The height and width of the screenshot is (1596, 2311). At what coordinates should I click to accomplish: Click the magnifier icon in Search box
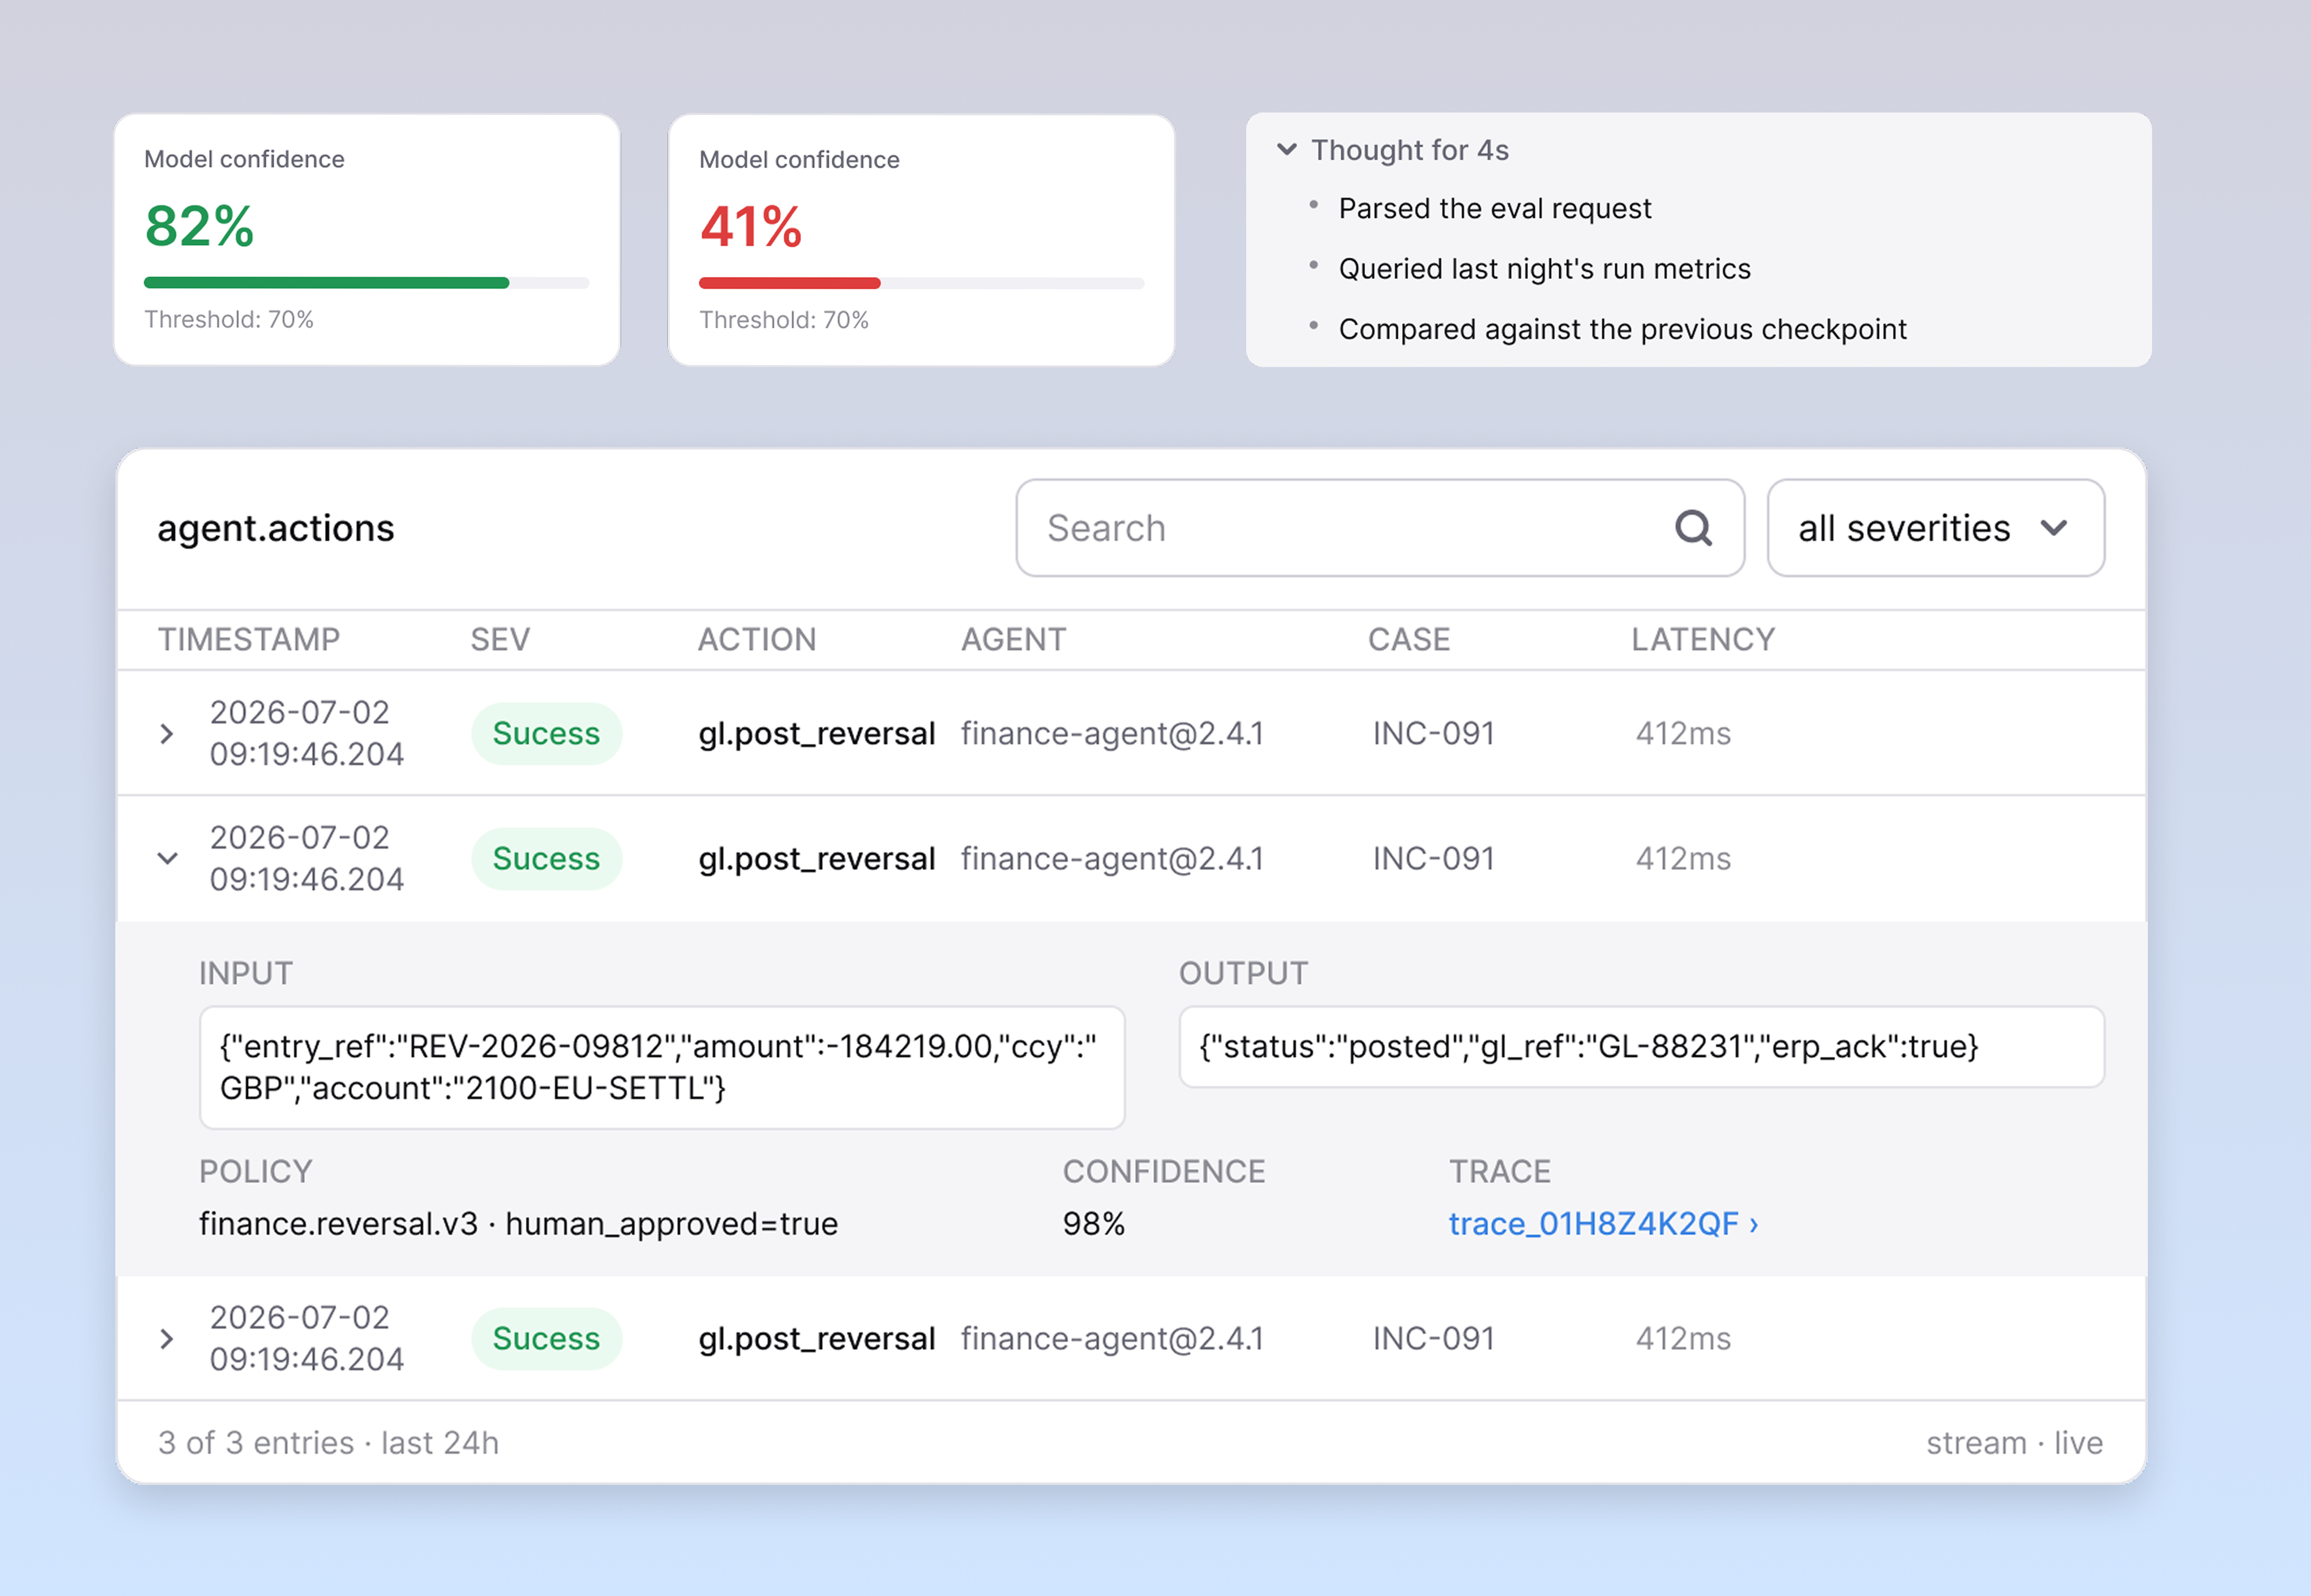(1693, 528)
